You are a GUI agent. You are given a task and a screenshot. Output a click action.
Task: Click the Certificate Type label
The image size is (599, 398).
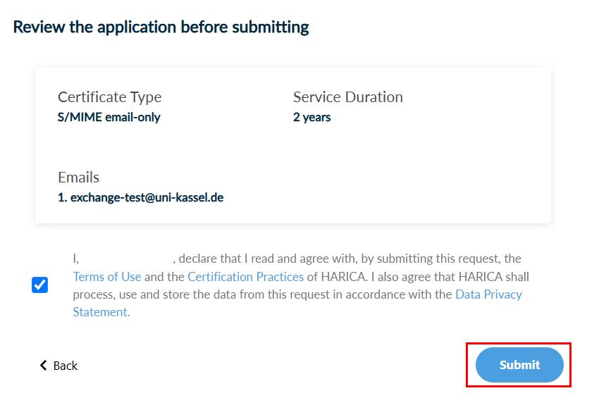[109, 97]
